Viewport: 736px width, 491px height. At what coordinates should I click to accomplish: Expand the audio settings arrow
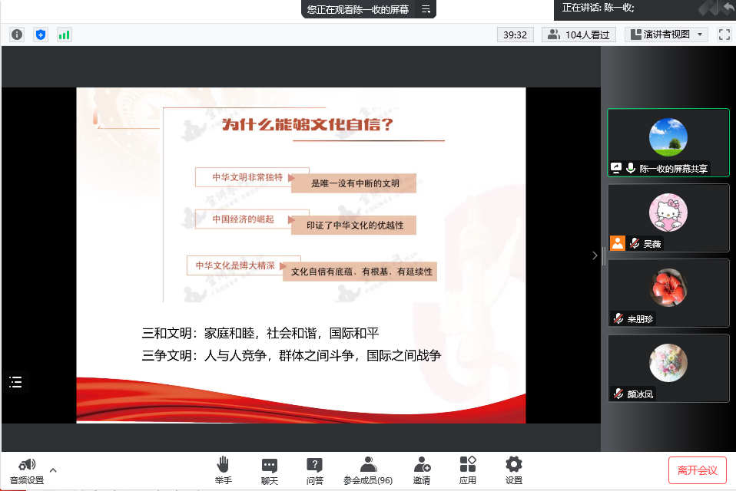[53, 470]
